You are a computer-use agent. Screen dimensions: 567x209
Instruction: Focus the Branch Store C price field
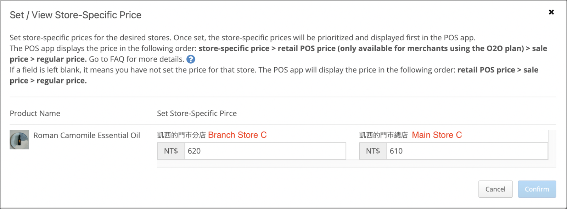click(x=265, y=151)
